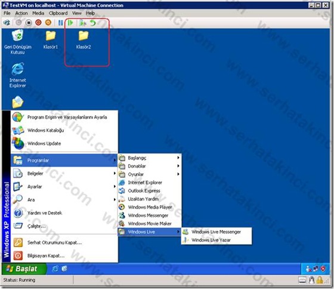Expand the Başlangıç program folder
334x289 pixels.
click(150, 158)
